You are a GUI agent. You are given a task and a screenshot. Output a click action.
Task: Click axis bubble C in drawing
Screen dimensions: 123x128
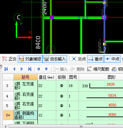18,17
